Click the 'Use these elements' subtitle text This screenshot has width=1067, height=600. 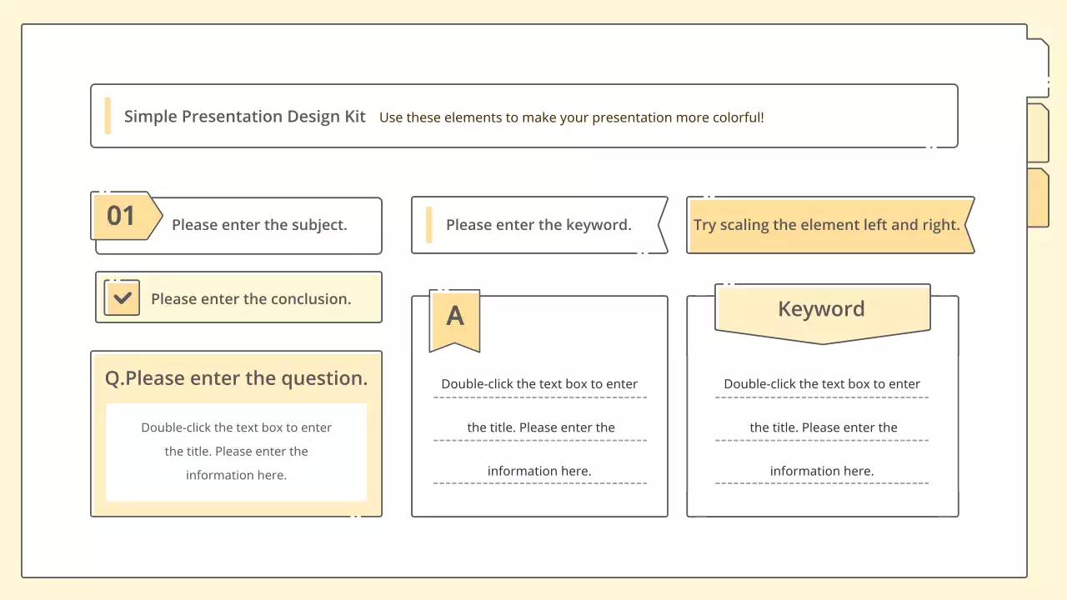click(x=571, y=117)
